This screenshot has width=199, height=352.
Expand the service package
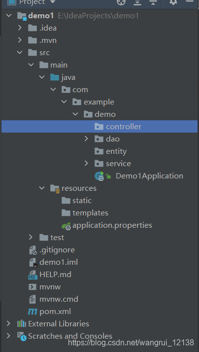pos(86,163)
